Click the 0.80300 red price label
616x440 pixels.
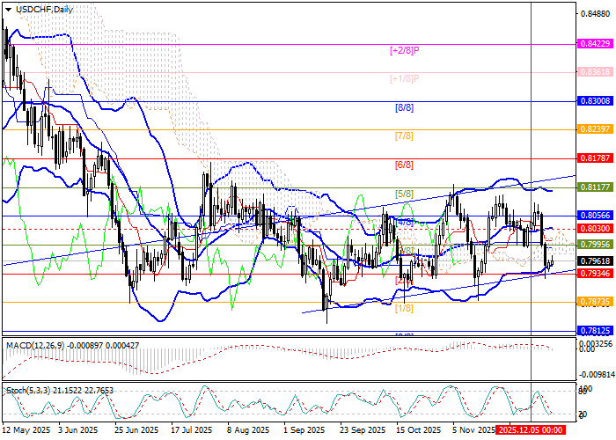click(x=595, y=229)
